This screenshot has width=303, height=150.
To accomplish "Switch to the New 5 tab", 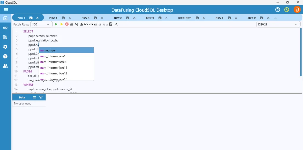I will (118, 18).
